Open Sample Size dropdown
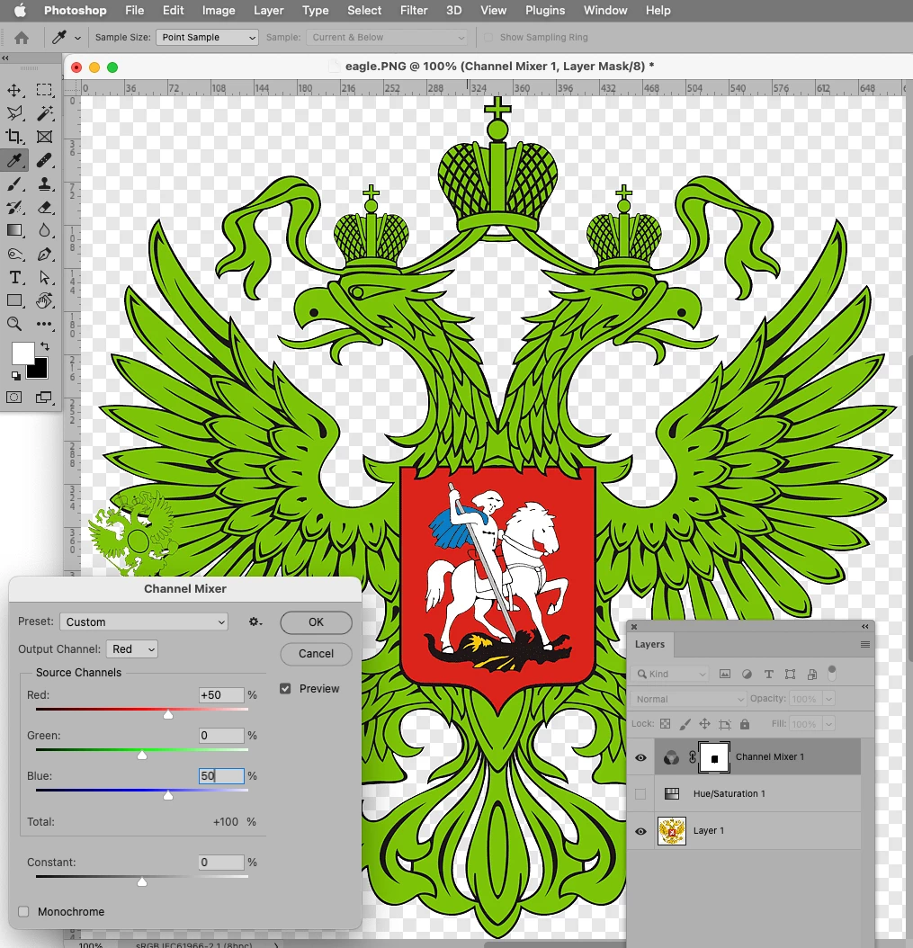Image resolution: width=913 pixels, height=948 pixels. [207, 38]
